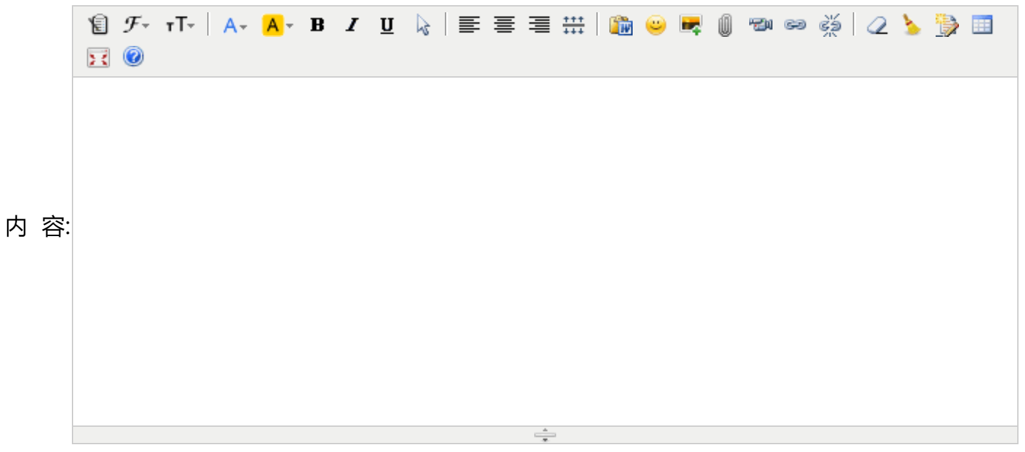Open the blue text color dropdown
Viewport: 1025px width, 452px height.
click(x=234, y=25)
